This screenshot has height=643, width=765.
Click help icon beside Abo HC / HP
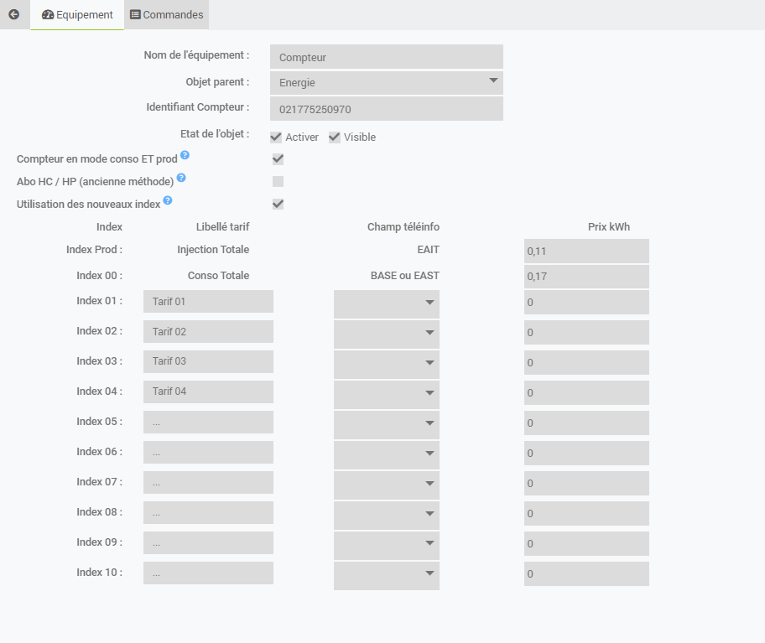(x=181, y=178)
